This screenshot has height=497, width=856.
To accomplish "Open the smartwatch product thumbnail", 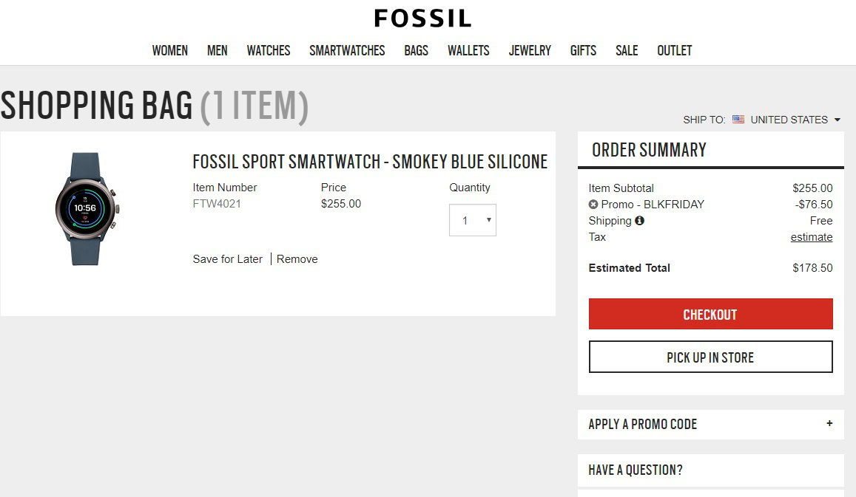I will tap(87, 210).
